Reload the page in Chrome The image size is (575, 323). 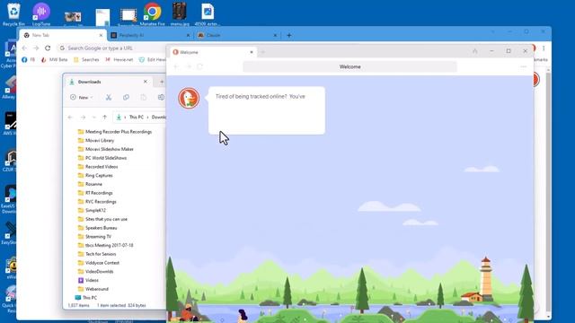coord(48,48)
